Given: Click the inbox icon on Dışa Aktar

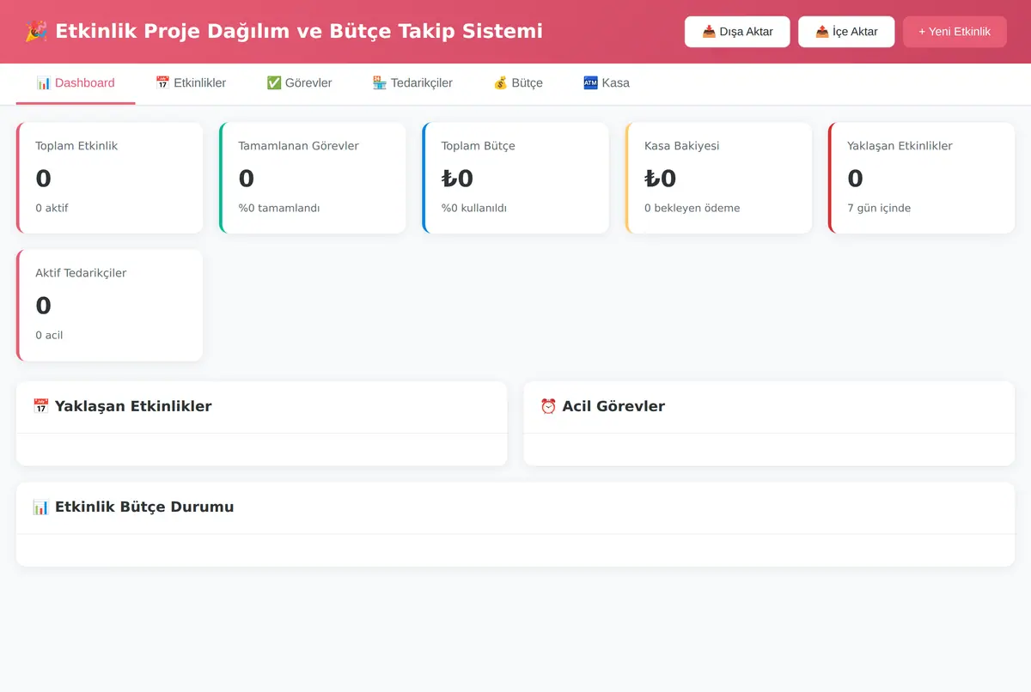Looking at the screenshot, I should pyautogui.click(x=709, y=32).
